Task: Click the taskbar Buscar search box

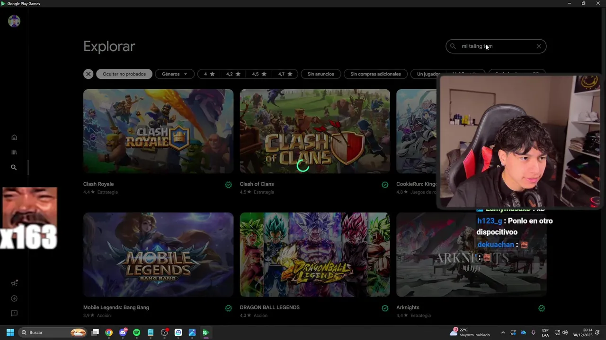Action: [53, 332]
